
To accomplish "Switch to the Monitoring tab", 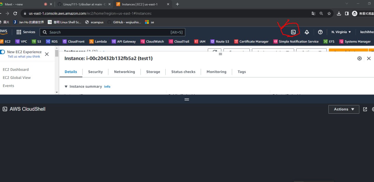I will point(216,72).
